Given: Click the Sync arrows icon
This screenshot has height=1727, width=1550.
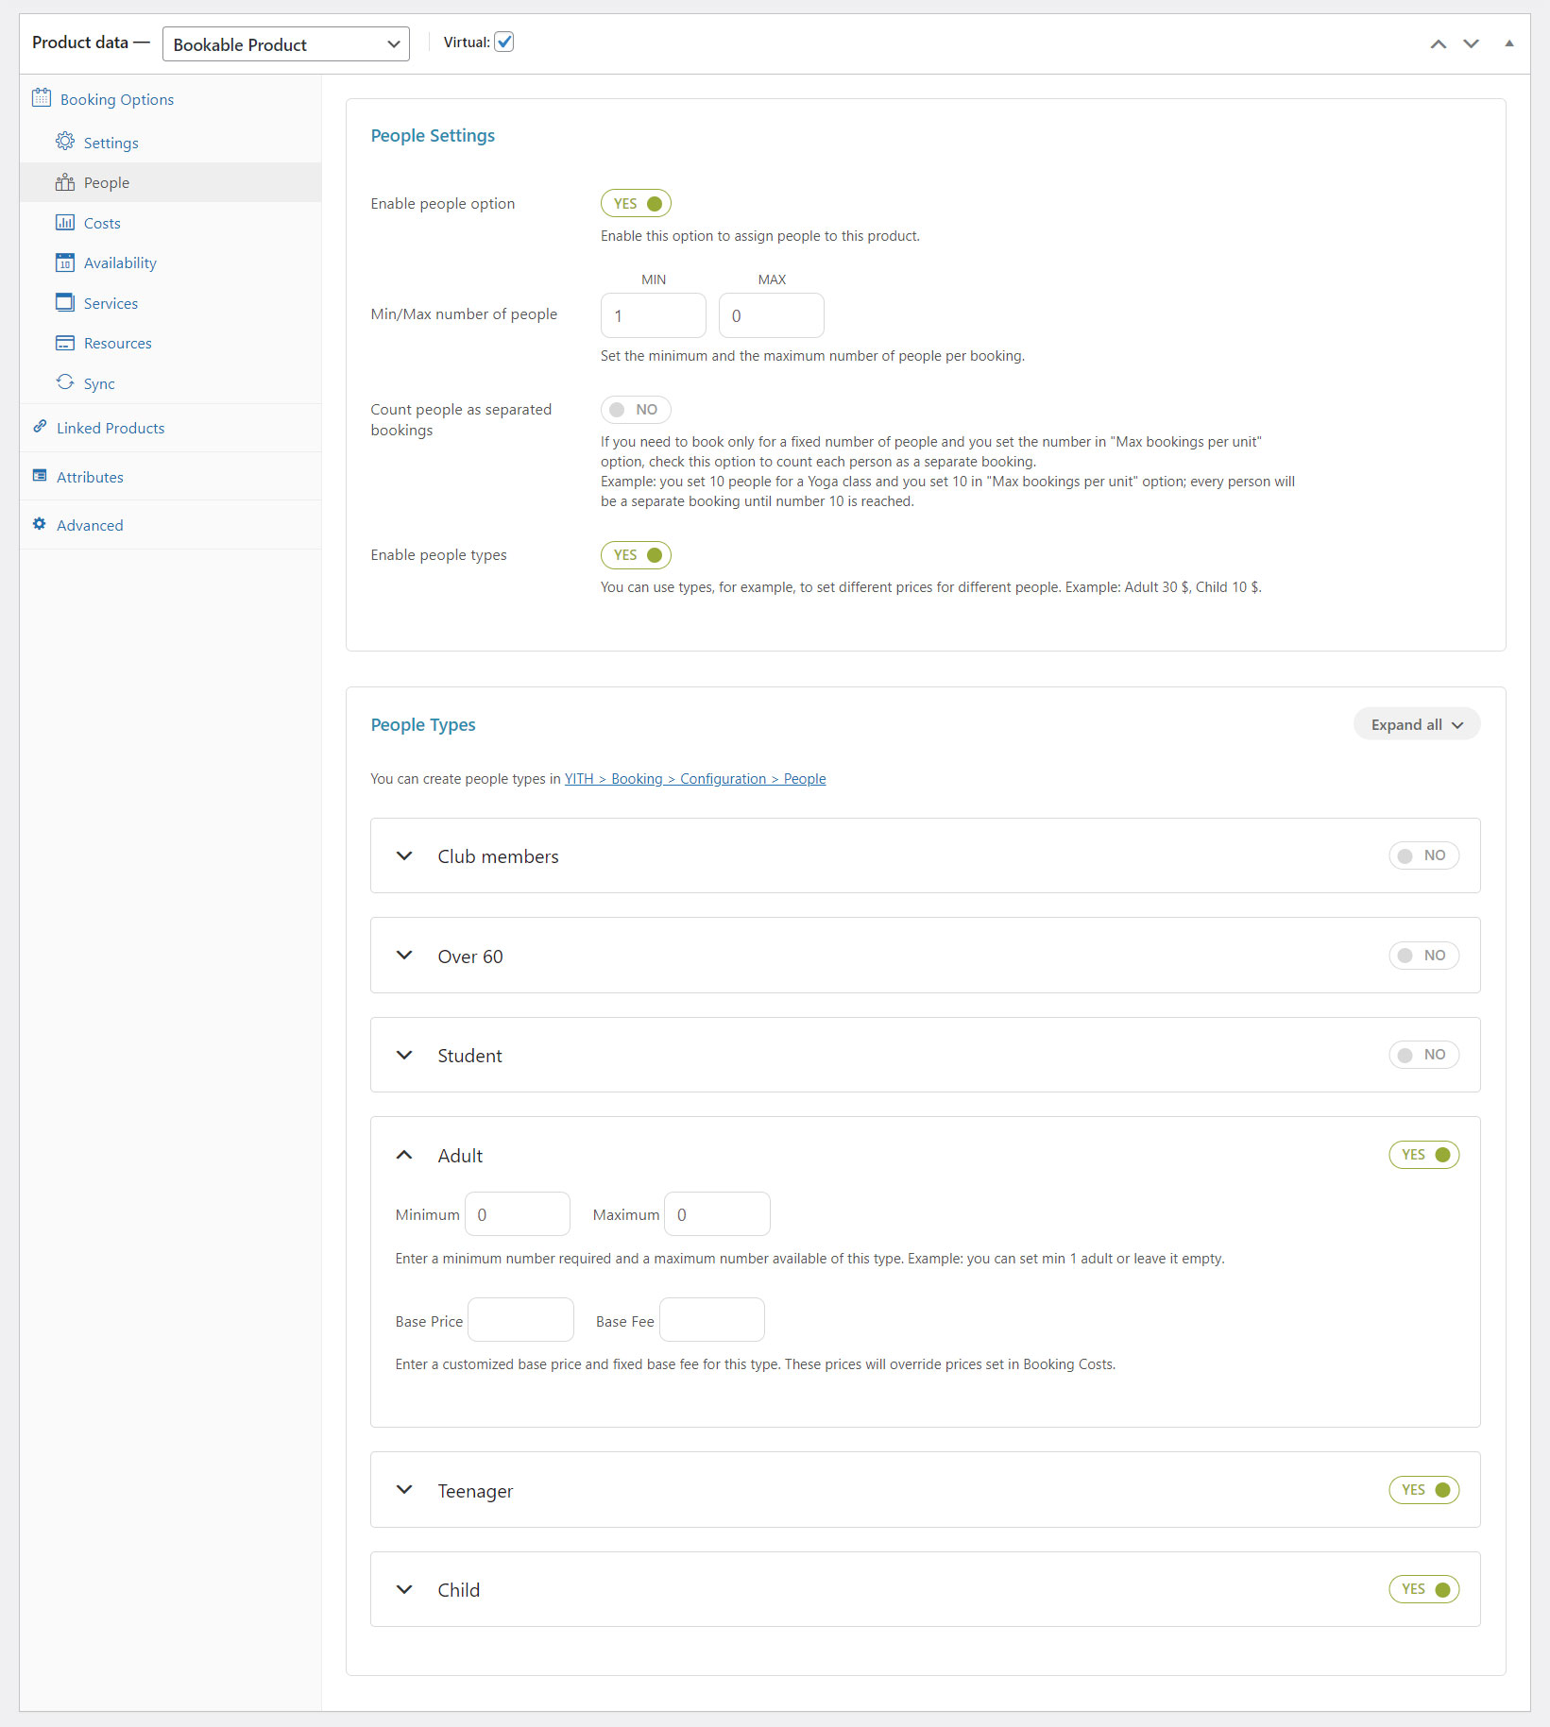Looking at the screenshot, I should pos(65,382).
